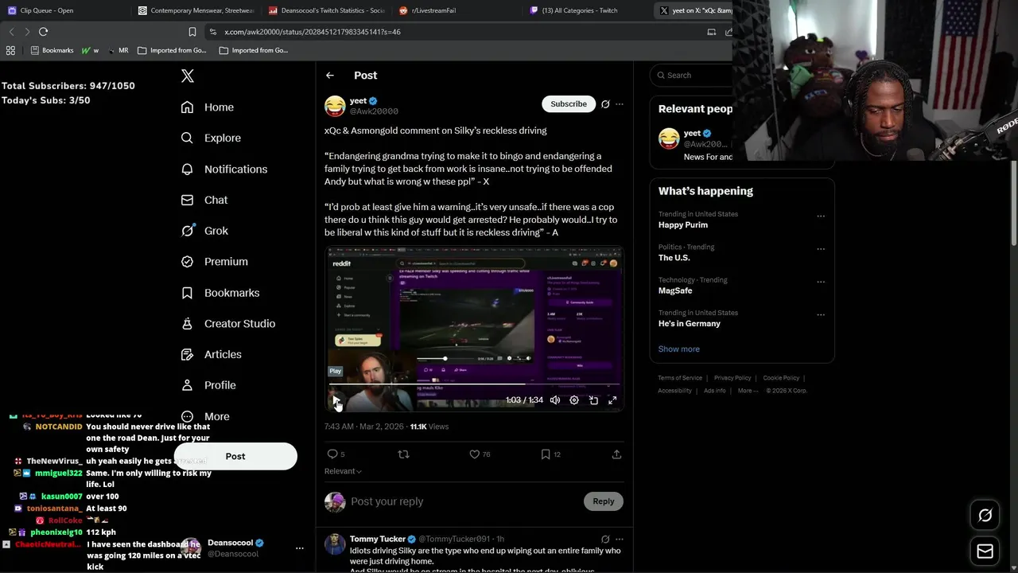
Task: Open Home in X sidebar
Action: [208, 107]
